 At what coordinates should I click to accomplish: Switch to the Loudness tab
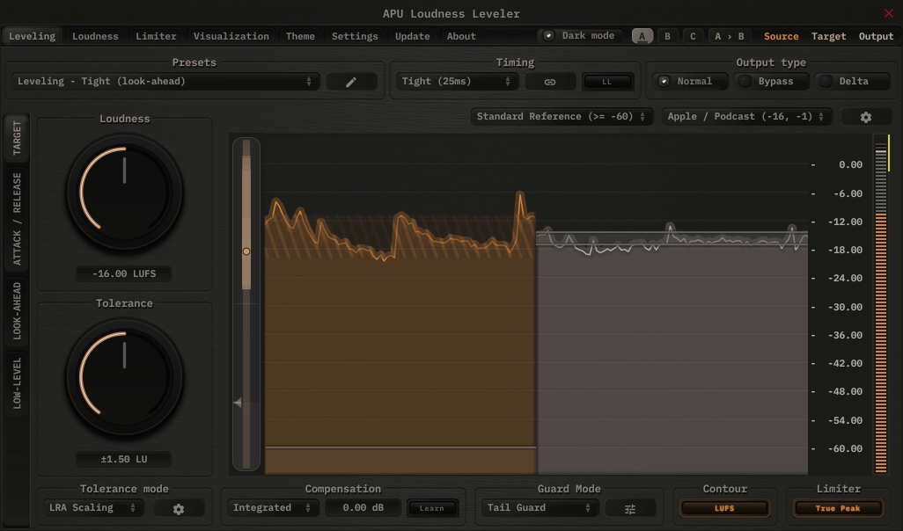tap(95, 36)
